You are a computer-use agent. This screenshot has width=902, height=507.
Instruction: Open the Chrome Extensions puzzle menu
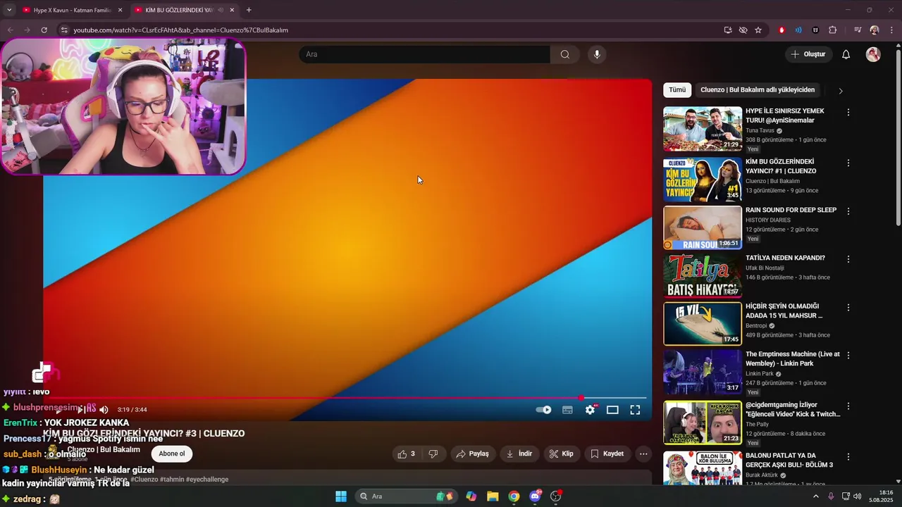833,30
